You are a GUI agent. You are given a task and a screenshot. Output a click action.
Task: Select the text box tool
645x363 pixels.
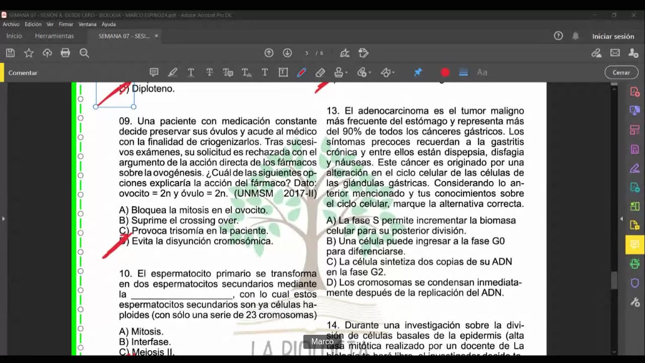(x=283, y=73)
